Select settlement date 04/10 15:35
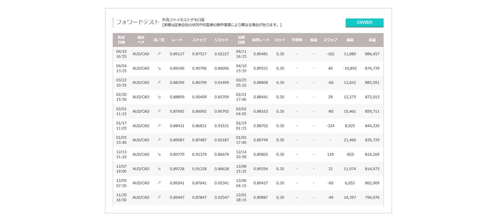The height and width of the screenshot is (221, 497). point(241,68)
